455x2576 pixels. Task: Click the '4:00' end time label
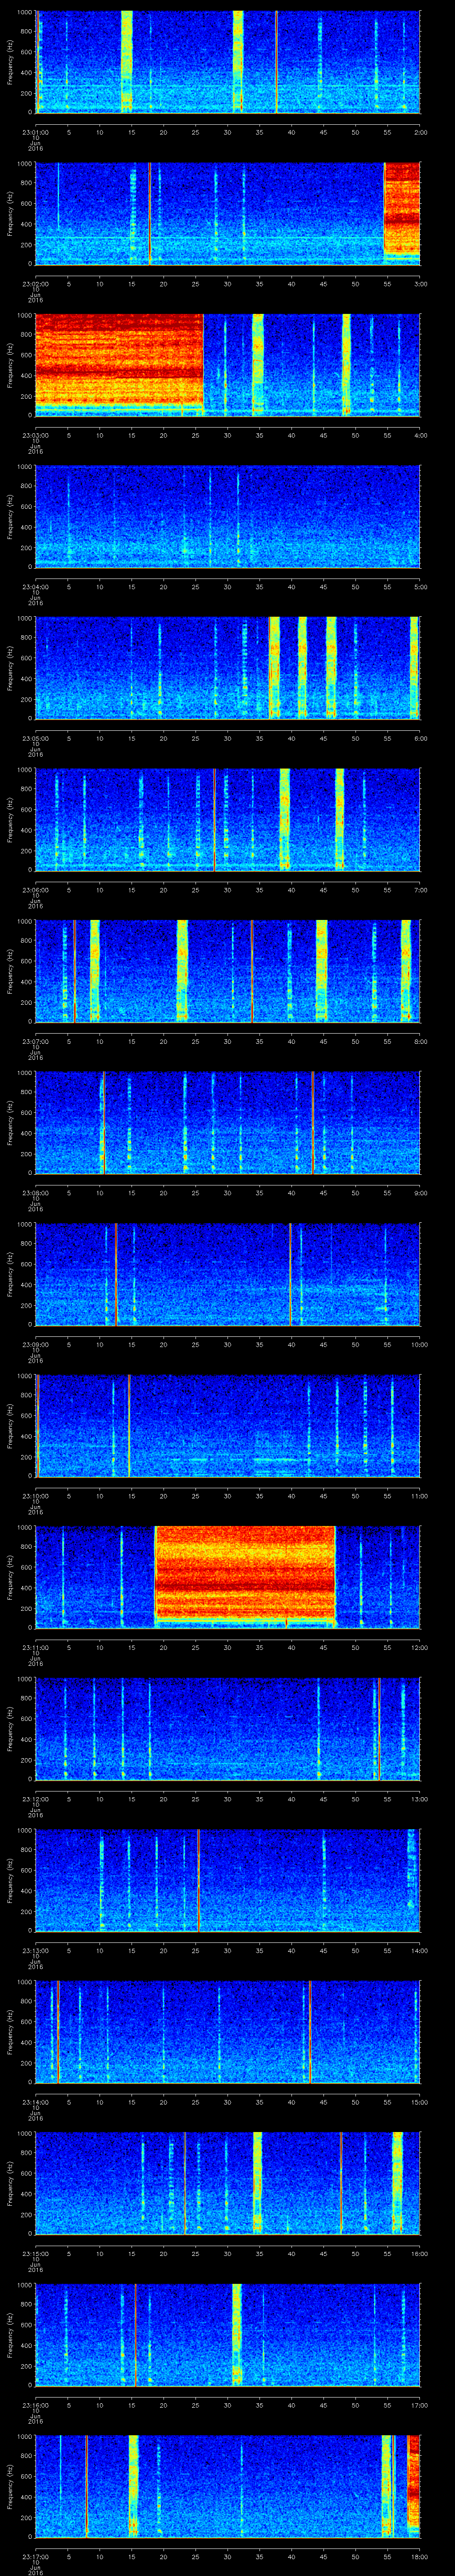pos(420,435)
